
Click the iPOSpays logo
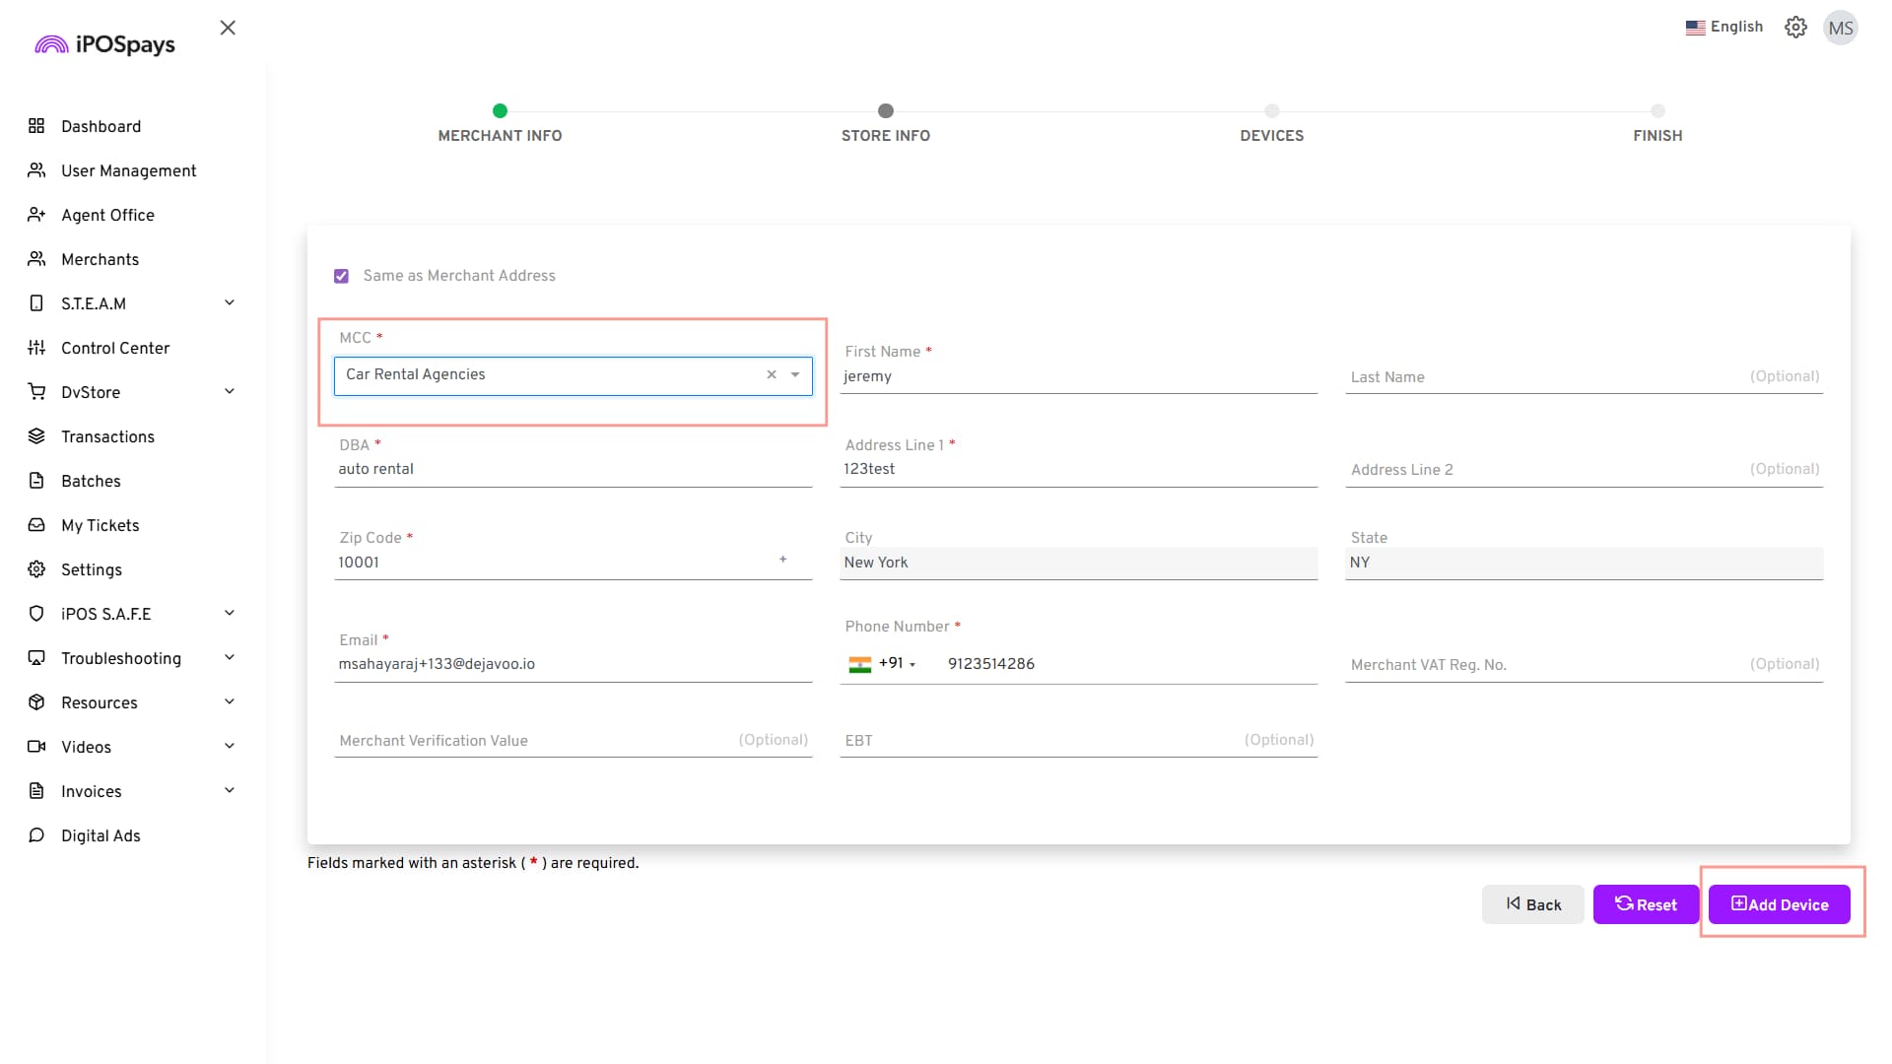[x=104, y=44]
